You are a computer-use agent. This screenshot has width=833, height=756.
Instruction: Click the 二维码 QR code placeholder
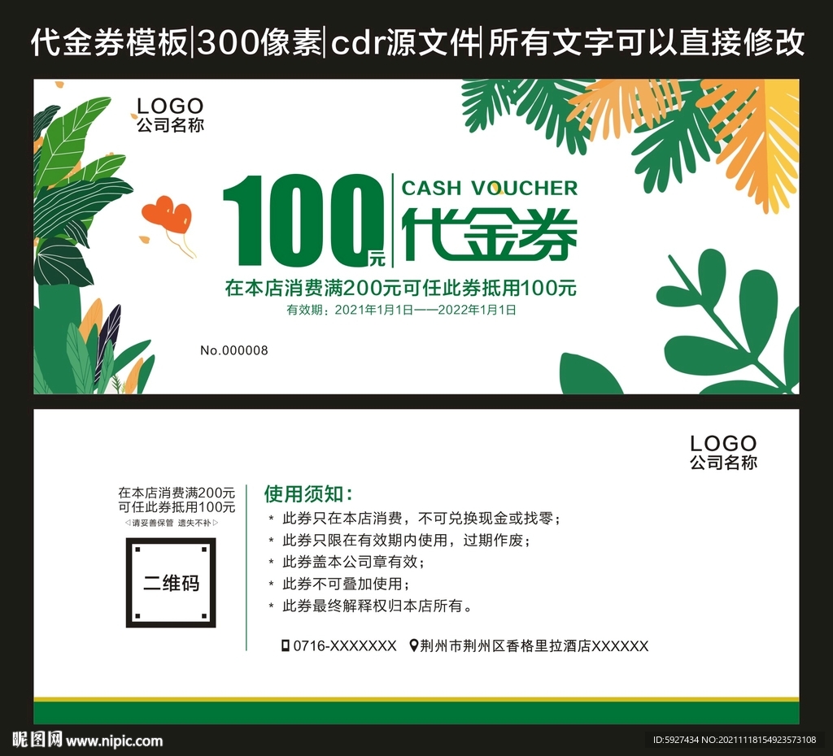(x=171, y=583)
